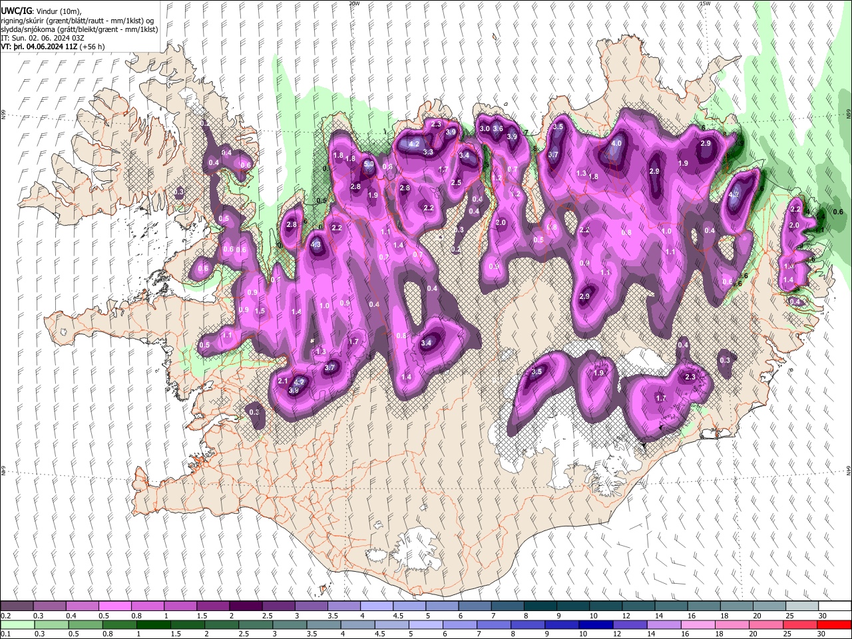Click the 2.1 precipitation value in west Iceland
852x639 pixels.
(x=283, y=381)
